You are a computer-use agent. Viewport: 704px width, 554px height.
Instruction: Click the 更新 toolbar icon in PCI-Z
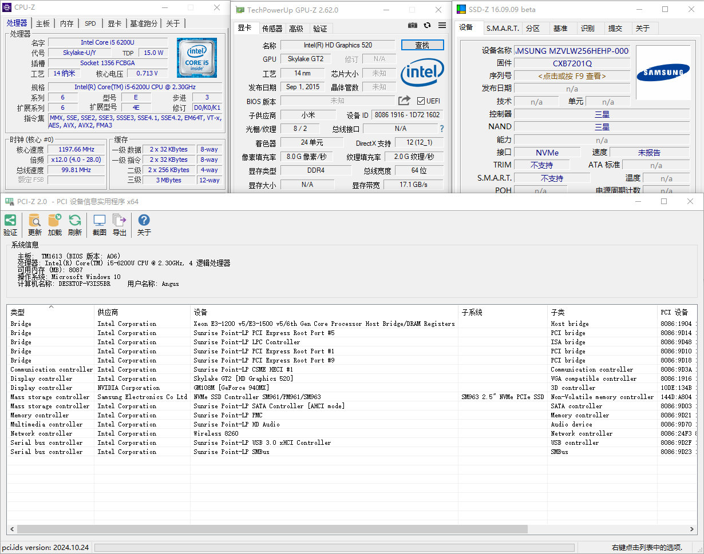click(x=35, y=220)
